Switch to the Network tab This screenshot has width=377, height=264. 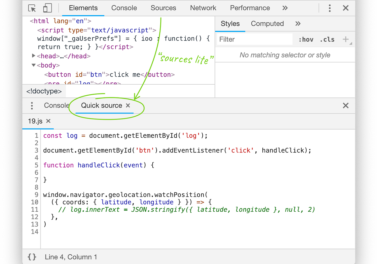203,8
